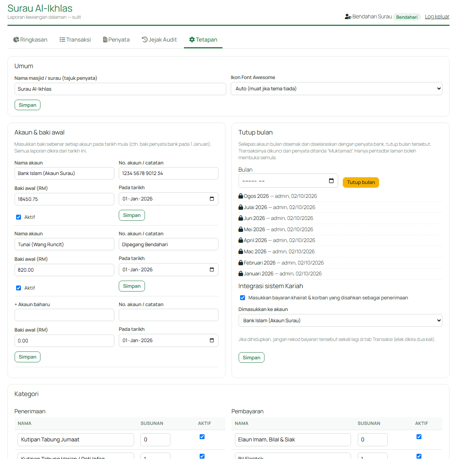Save Integrasi sistem Kariah settings
Viewport: 457px width, 459px height.
pos(251,357)
